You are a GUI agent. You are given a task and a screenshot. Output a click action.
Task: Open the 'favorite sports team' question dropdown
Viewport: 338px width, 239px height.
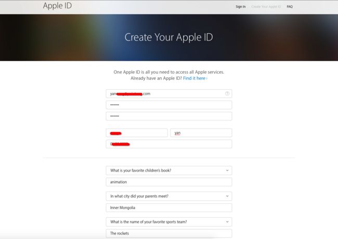point(169,222)
